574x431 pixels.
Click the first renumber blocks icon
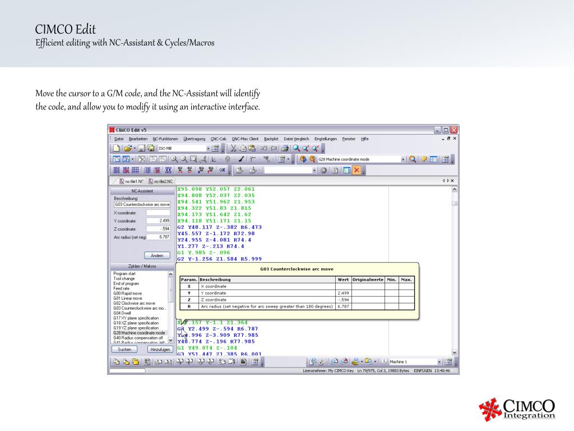[x=117, y=170]
